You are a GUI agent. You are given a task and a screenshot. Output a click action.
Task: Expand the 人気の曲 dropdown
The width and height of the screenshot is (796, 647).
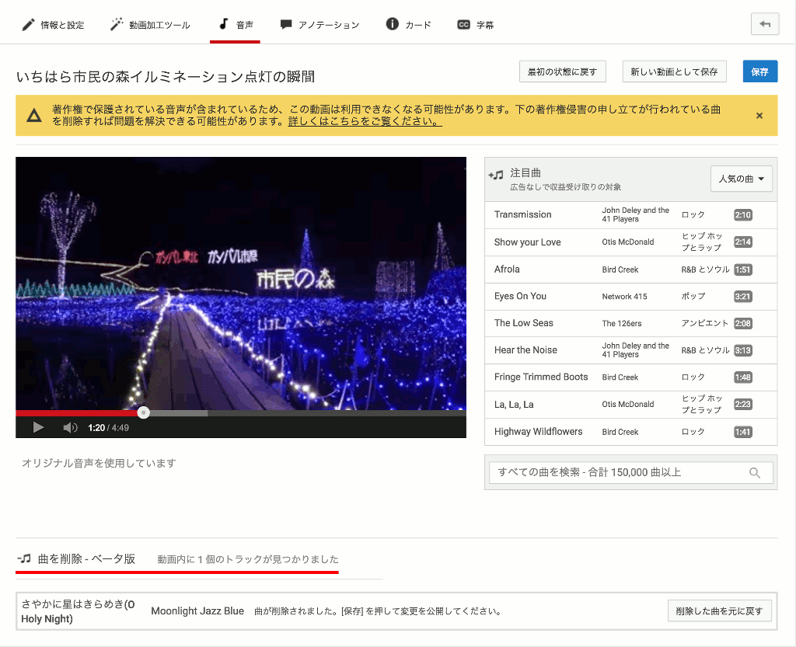point(741,179)
